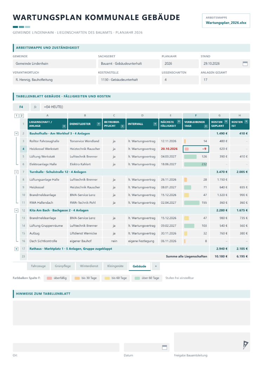Collapse the Kita Am Bach group

[x=16, y=210]
